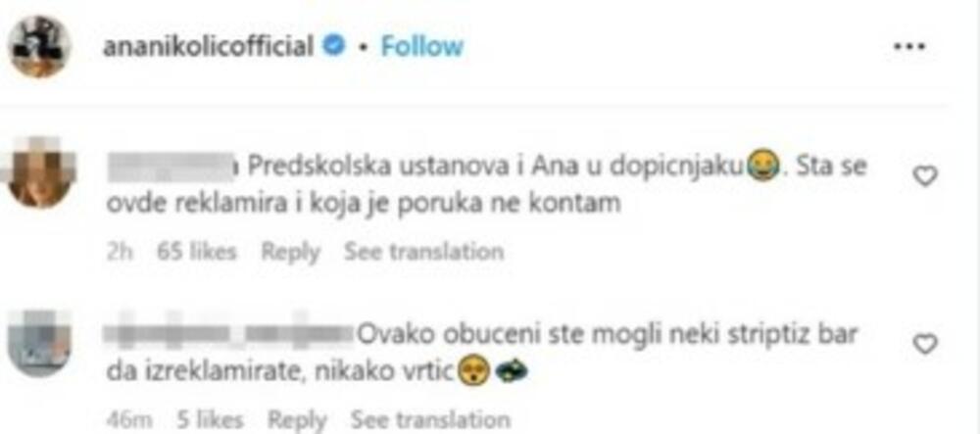Reply to the comment with 5 likes
This screenshot has height=434, width=980.
coord(297,419)
